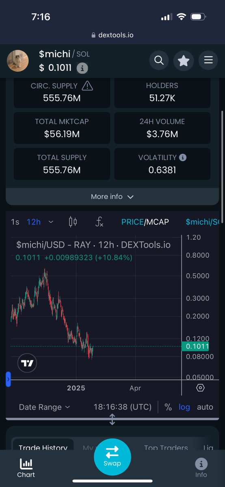Click the 18:16:38 (UTC) timezone label

click(123, 407)
